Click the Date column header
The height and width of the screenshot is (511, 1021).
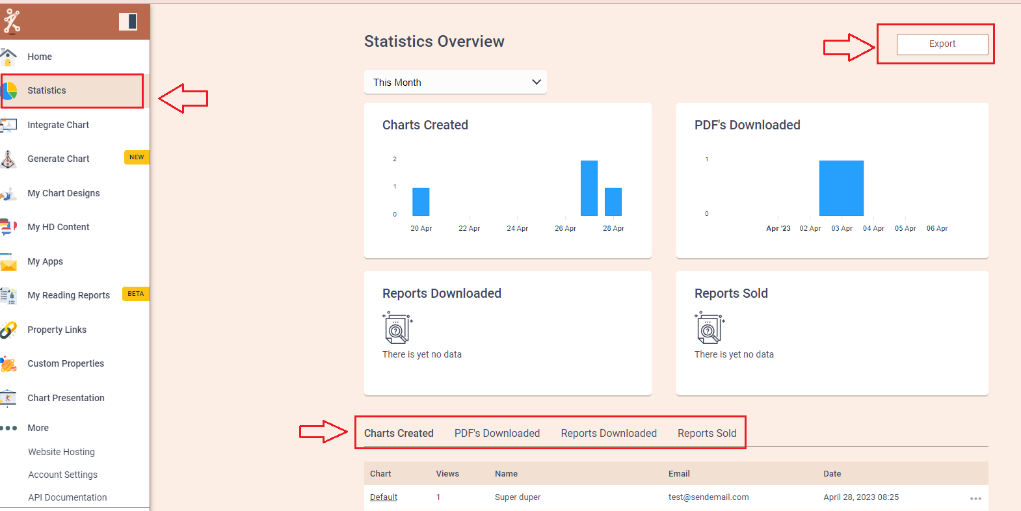(x=832, y=474)
